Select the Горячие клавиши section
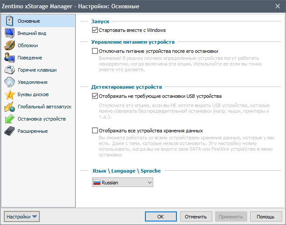The width and height of the screenshot is (286, 225). coord(38,70)
